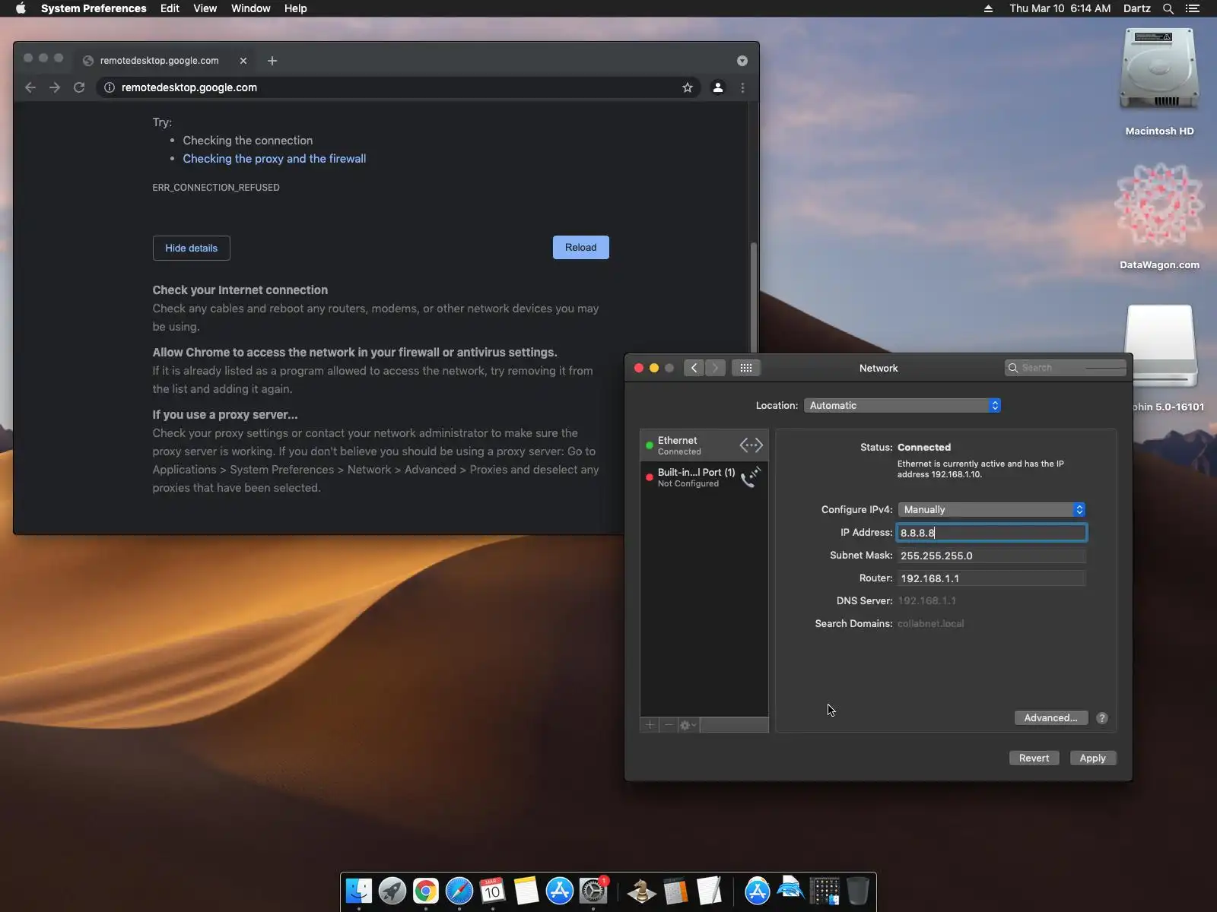
Task: Open Finder from the Dock
Action: 359,891
